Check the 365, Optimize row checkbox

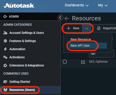coord(65,62)
